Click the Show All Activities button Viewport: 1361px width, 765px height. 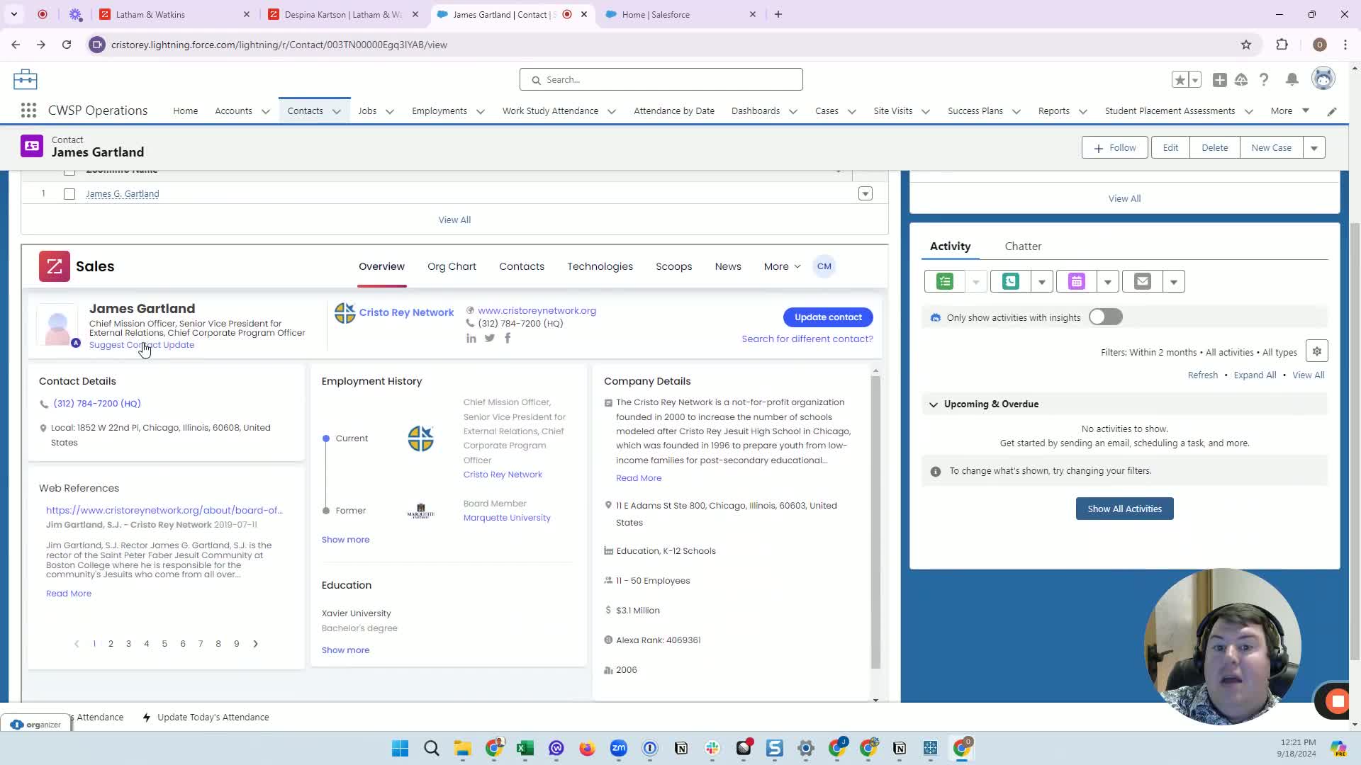(x=1124, y=509)
